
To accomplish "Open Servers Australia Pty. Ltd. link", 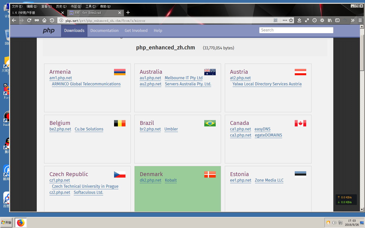I will click(188, 84).
